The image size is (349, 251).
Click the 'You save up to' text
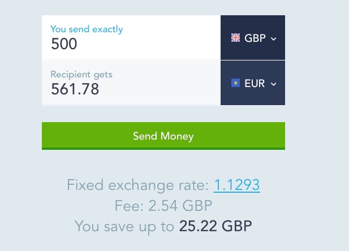(124, 227)
